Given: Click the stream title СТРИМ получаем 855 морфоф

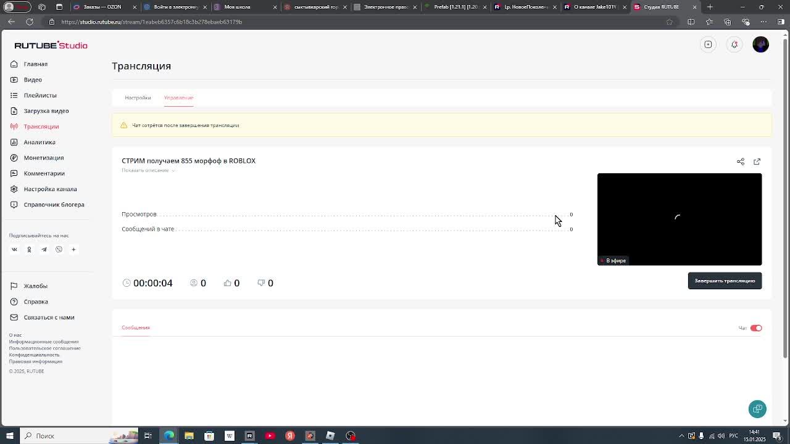Looking at the screenshot, I should coord(188,161).
